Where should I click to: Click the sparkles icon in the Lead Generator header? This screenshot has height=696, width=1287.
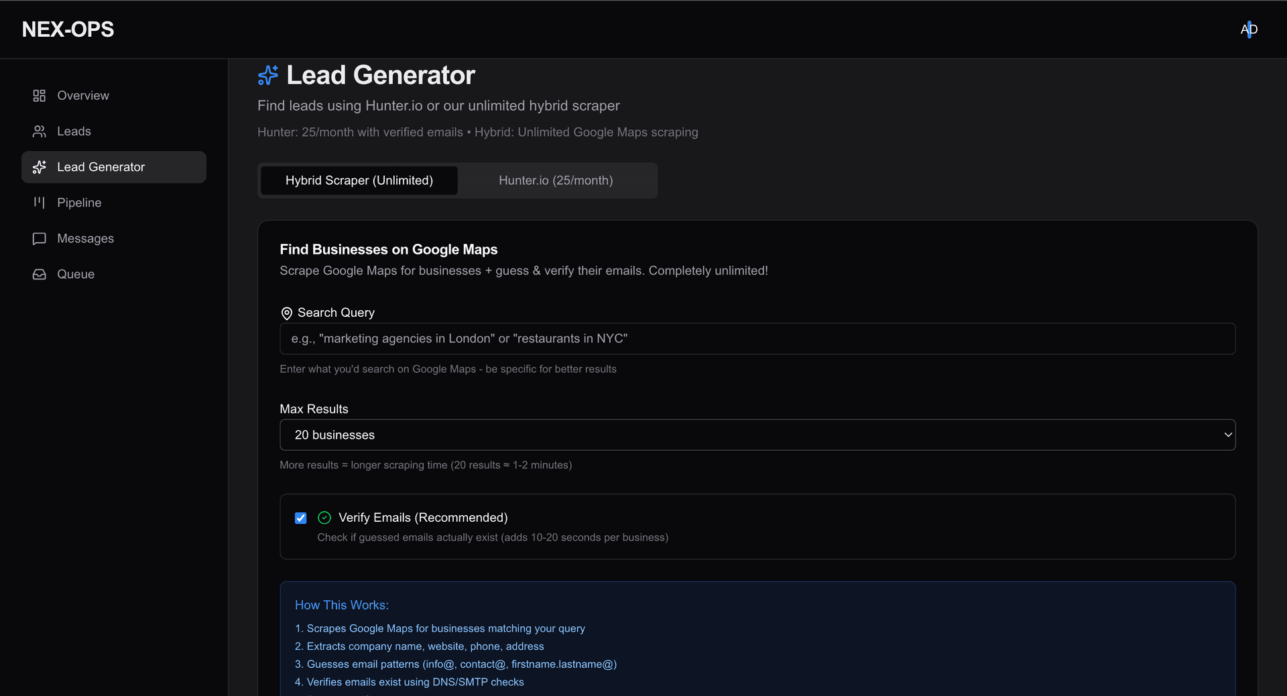(x=267, y=75)
